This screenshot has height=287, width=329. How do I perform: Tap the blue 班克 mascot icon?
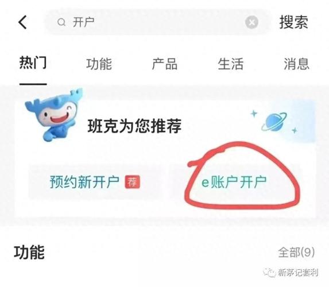pyautogui.click(x=54, y=115)
